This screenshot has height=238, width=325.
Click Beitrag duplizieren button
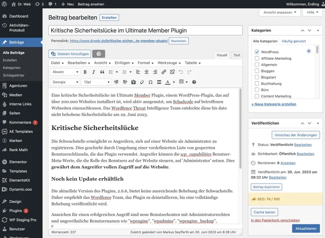(x=266, y=187)
